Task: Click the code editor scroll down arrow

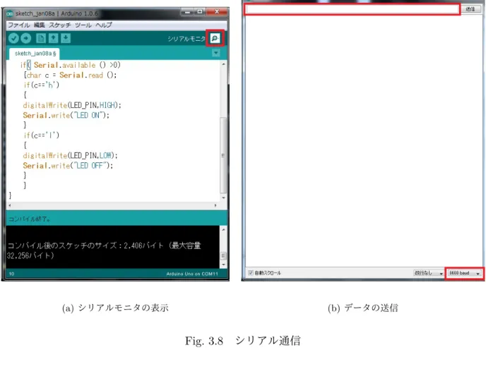Action: (x=223, y=198)
